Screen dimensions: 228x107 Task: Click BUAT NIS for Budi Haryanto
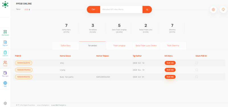170,77
